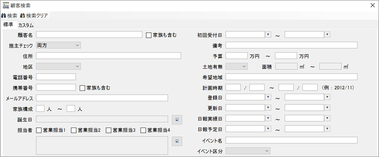Enable the 営業担当3 checkbox

click(109, 130)
